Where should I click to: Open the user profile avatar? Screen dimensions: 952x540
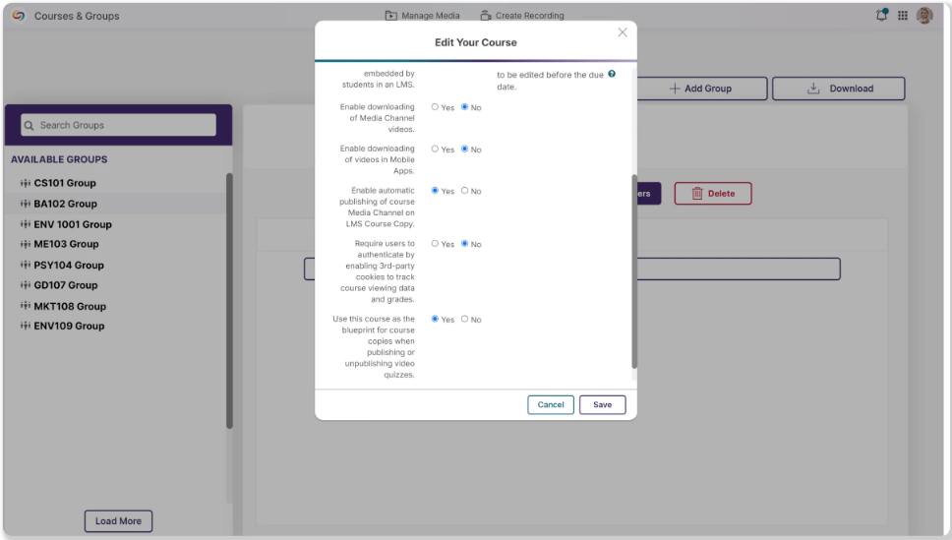click(x=924, y=15)
